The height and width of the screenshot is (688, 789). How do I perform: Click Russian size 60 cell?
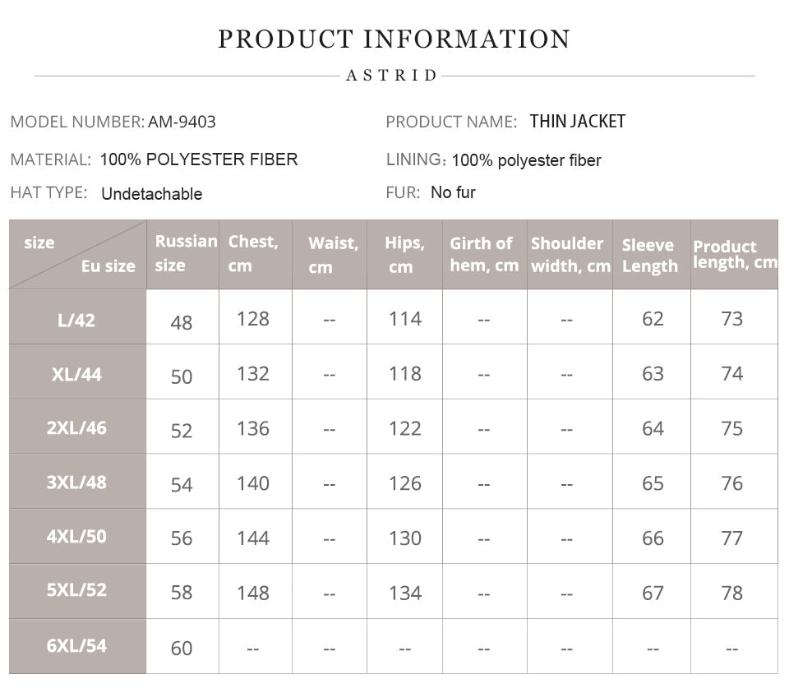[x=182, y=649]
